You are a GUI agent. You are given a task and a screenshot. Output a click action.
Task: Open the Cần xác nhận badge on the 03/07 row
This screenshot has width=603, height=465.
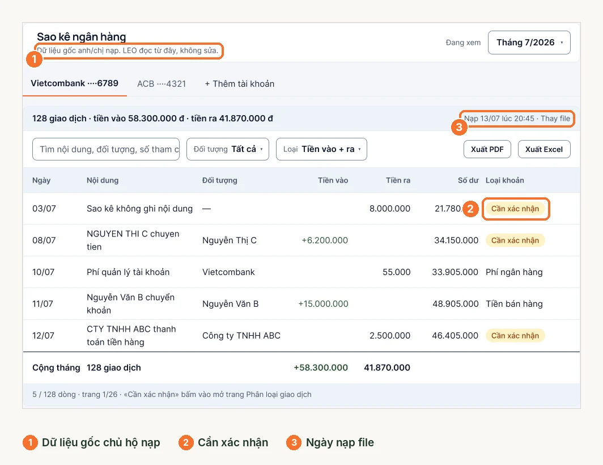click(x=515, y=209)
